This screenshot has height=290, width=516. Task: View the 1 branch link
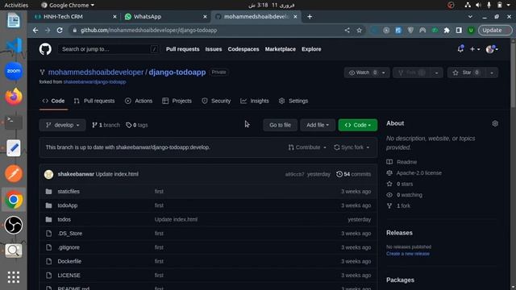(106, 126)
